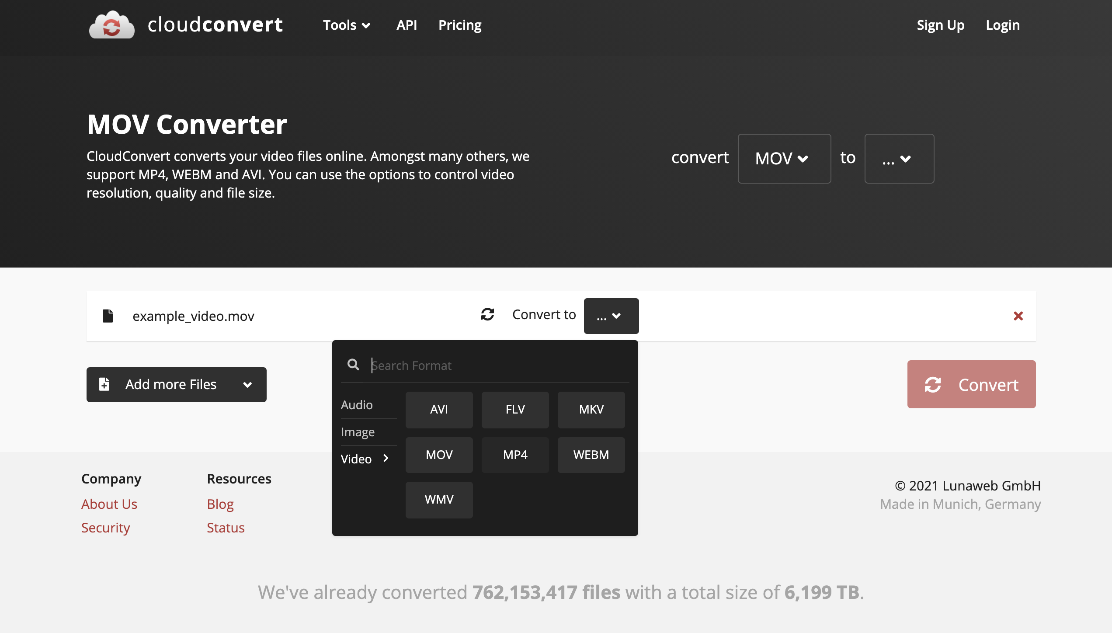The image size is (1112, 633).
Task: Choose FLV as output format
Action: pos(515,409)
